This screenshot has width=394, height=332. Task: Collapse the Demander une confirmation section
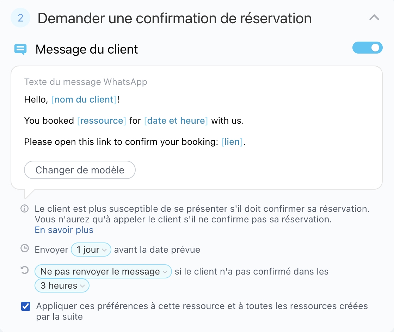(374, 18)
